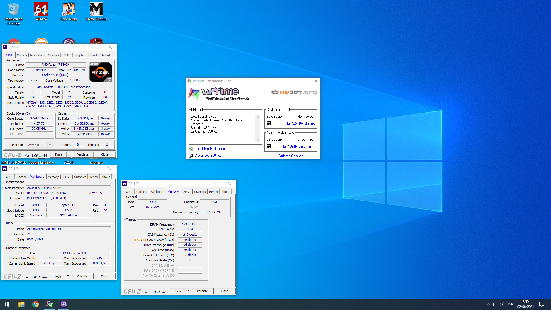Open File Explorer from the taskbar
Screen dimensions: 551x310
pos(21,304)
